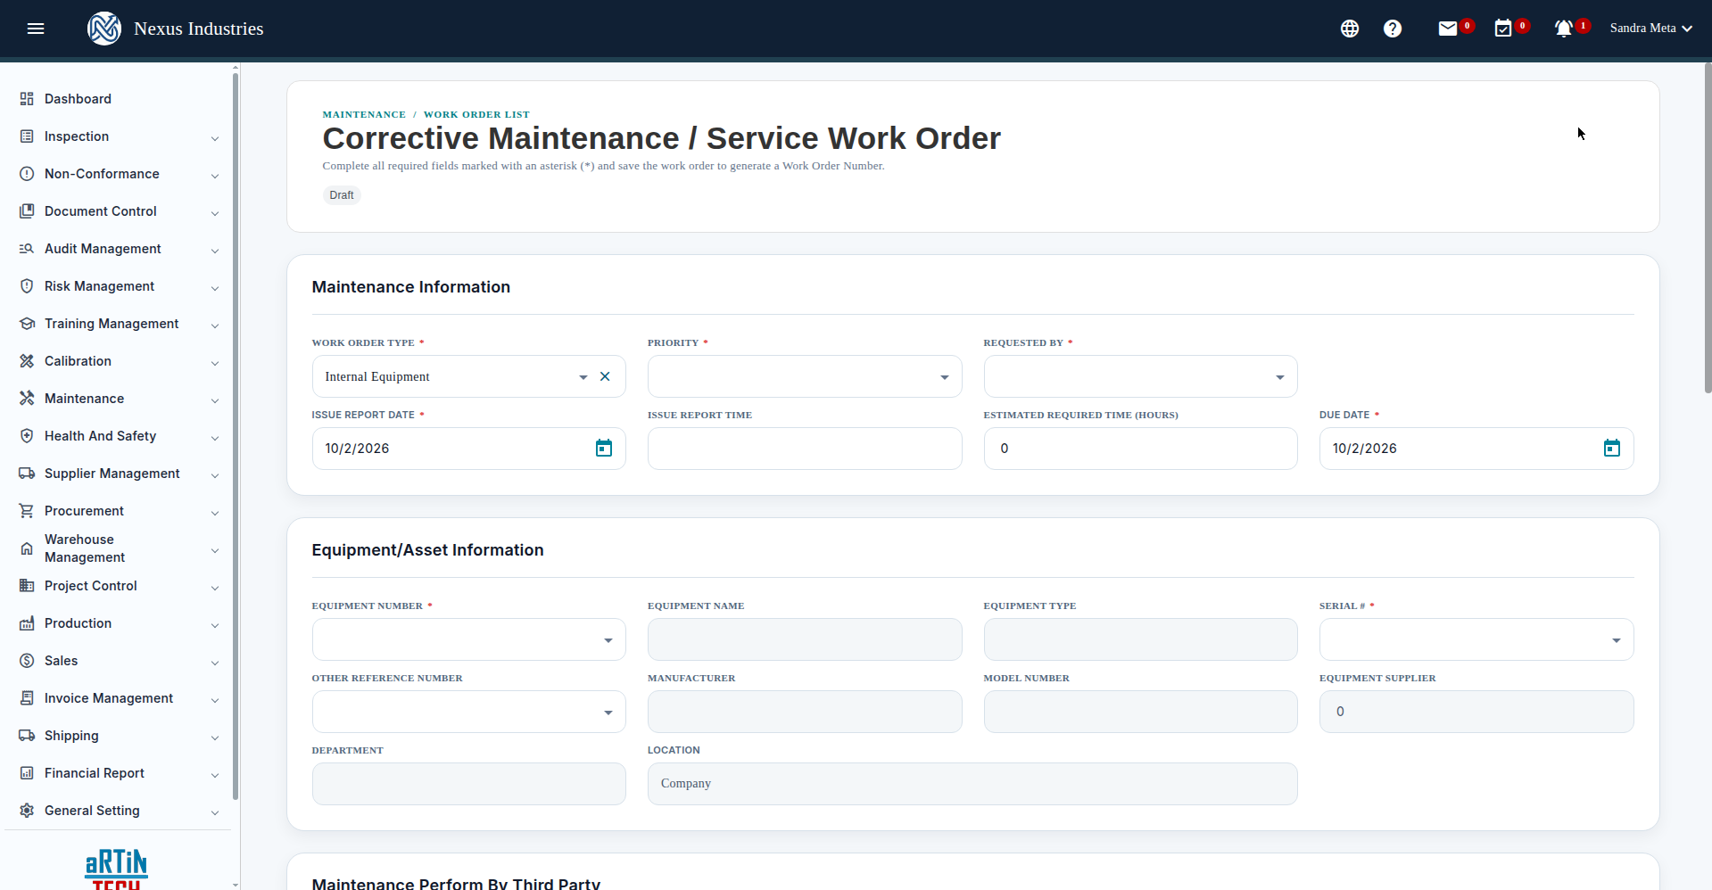Open the tasks calendar-check icon
1712x890 pixels.
point(1503,29)
